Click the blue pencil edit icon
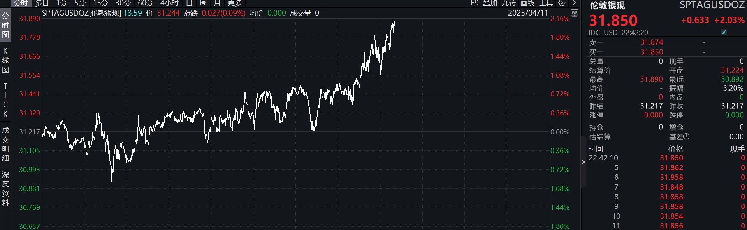Image resolution: width=747 pixels, height=230 pixels. point(724,32)
